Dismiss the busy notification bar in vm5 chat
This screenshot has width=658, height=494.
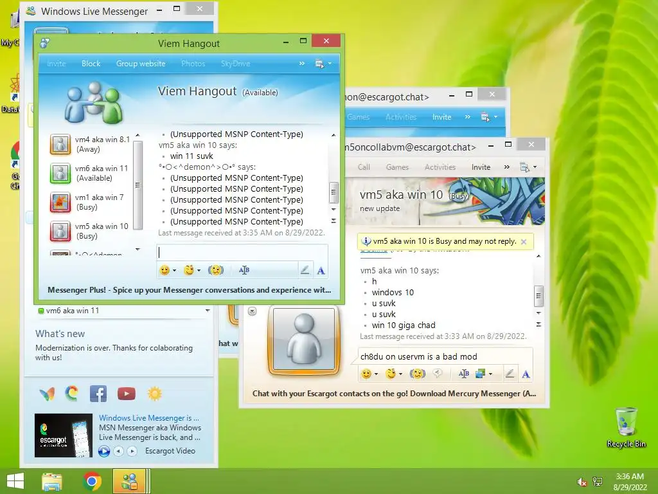524,242
